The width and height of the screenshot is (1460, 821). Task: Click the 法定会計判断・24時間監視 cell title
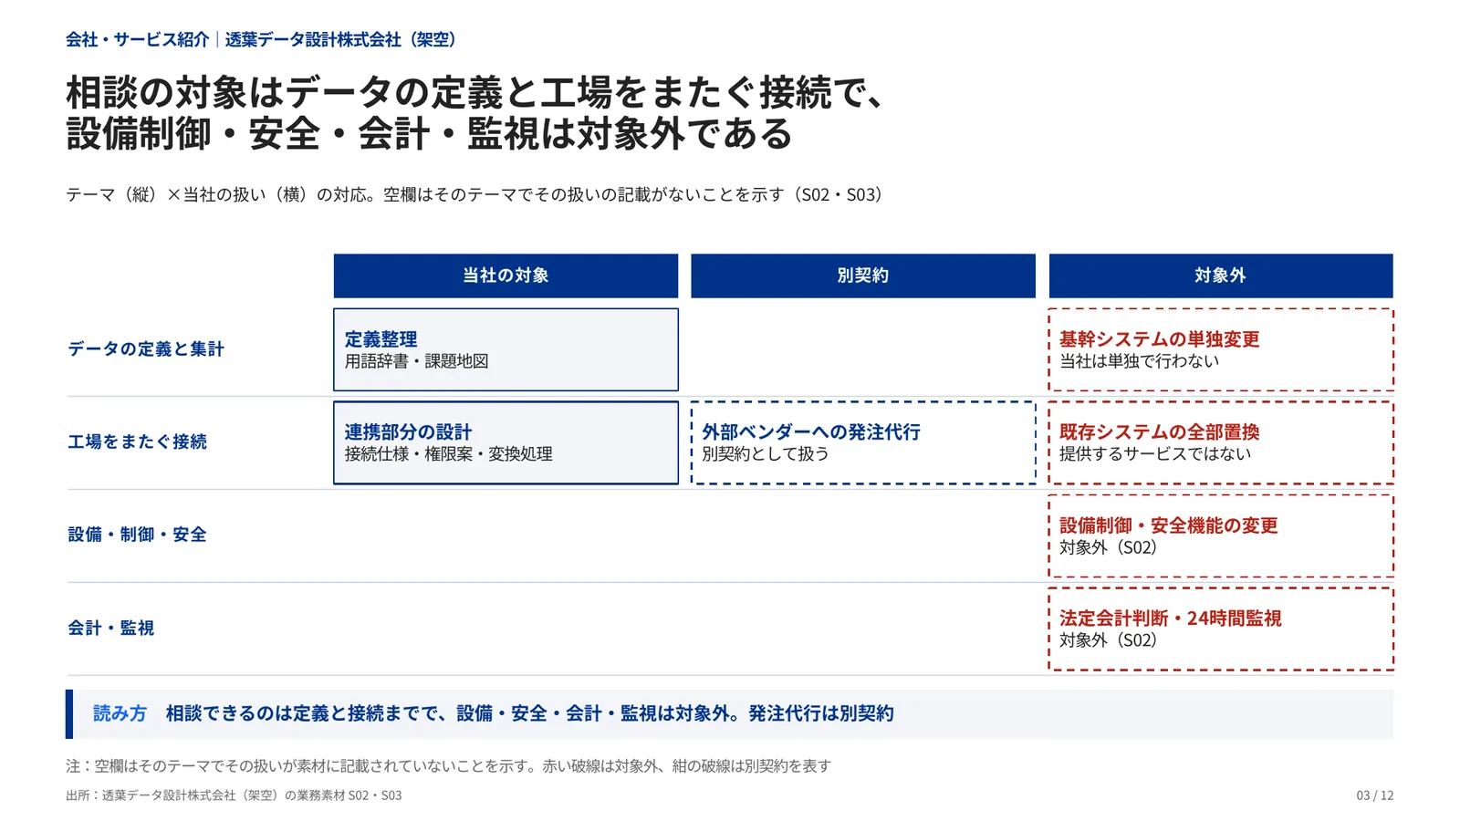point(1171,618)
